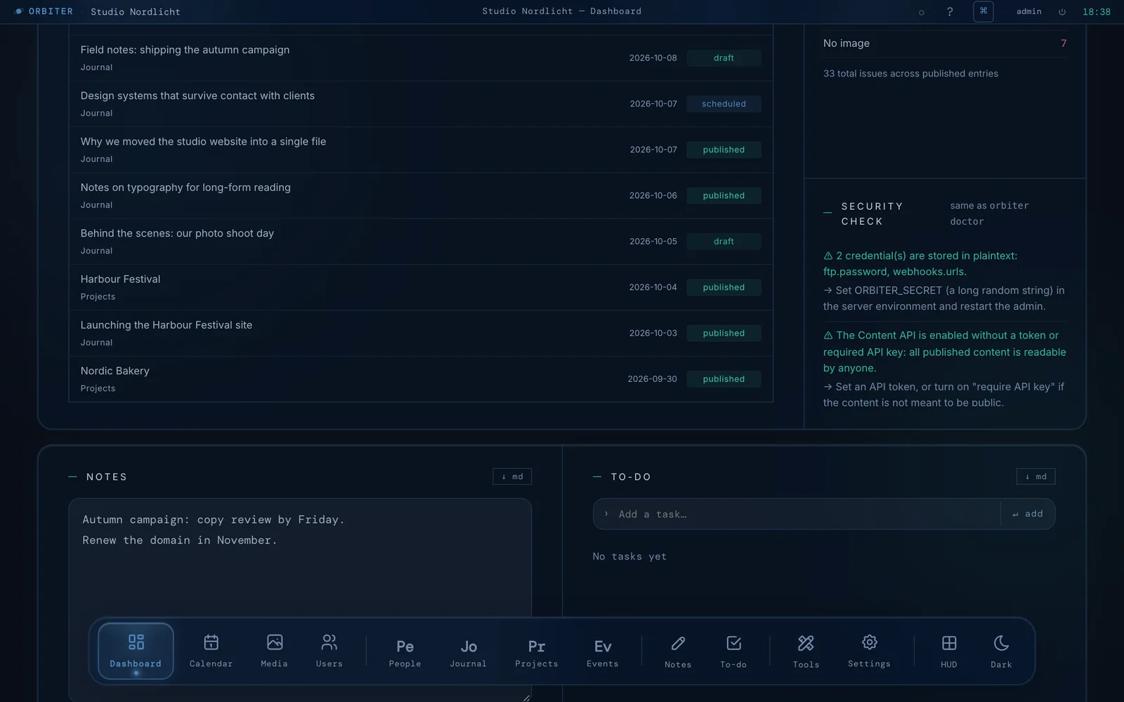Image resolution: width=1124 pixels, height=702 pixels.
Task: Click the draft badge on the Field notes row
Action: click(724, 58)
